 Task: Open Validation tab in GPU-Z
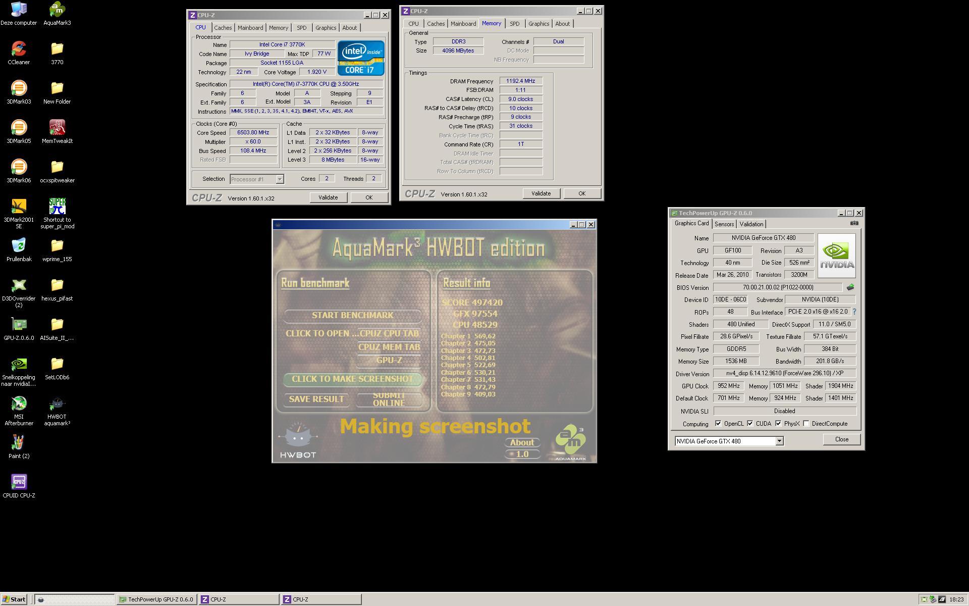751,224
